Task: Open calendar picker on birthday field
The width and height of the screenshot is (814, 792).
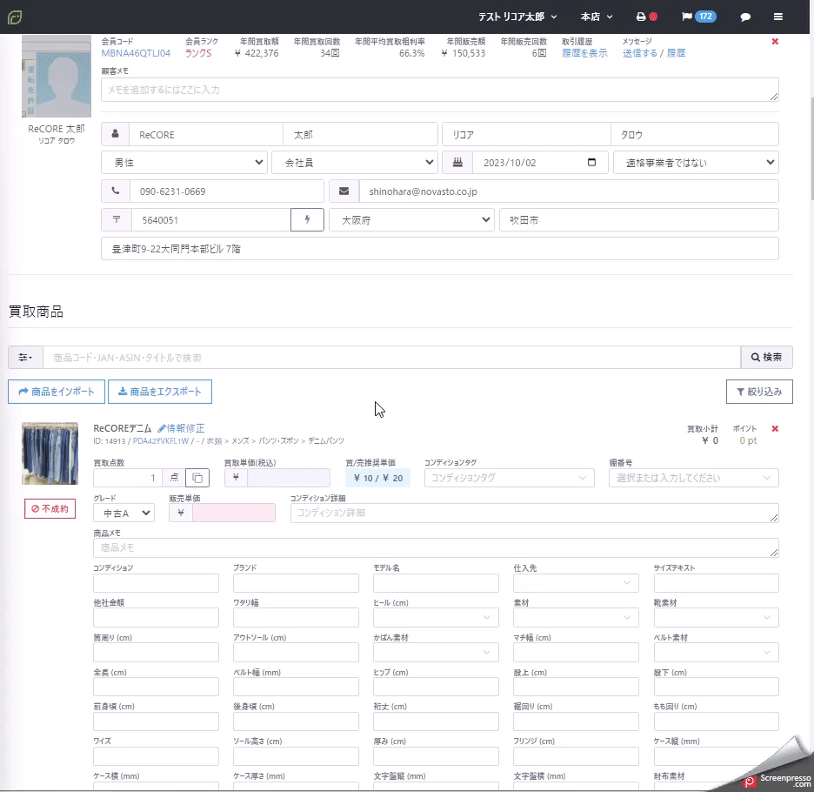Action: 591,162
